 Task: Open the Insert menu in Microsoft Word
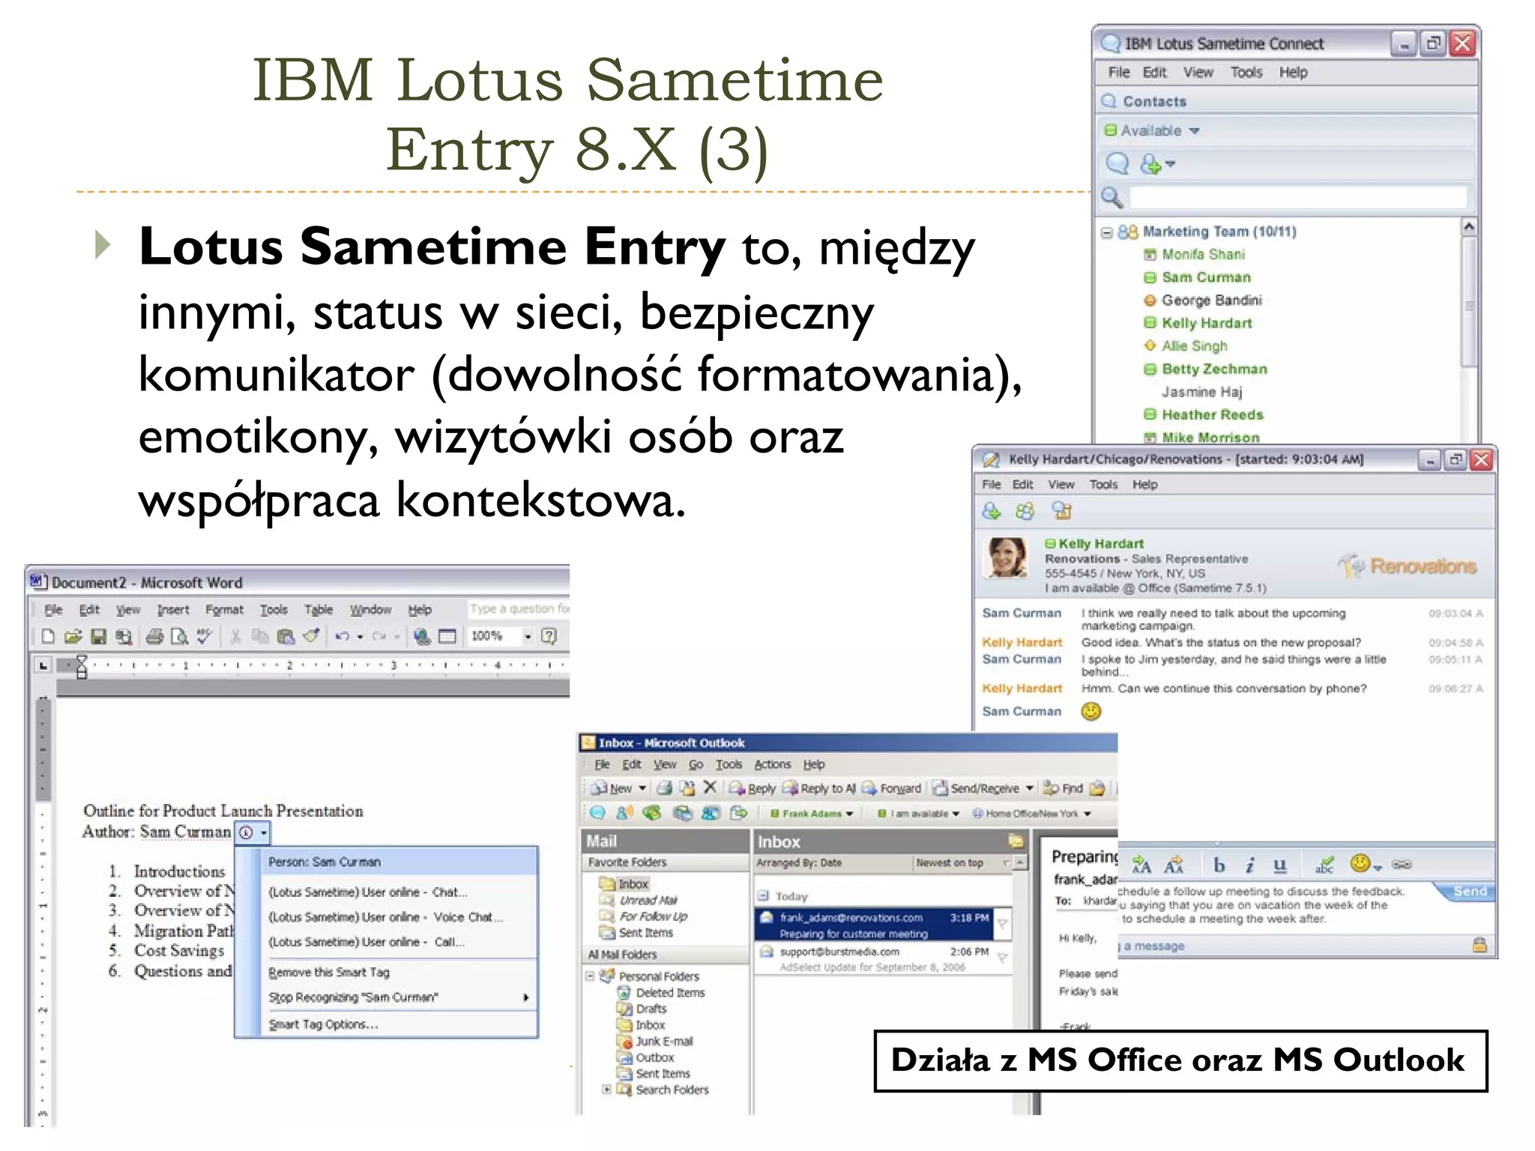tap(173, 610)
